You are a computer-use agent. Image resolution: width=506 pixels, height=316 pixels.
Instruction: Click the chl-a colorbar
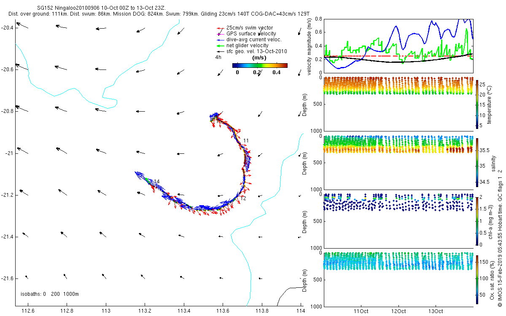tap(477, 221)
